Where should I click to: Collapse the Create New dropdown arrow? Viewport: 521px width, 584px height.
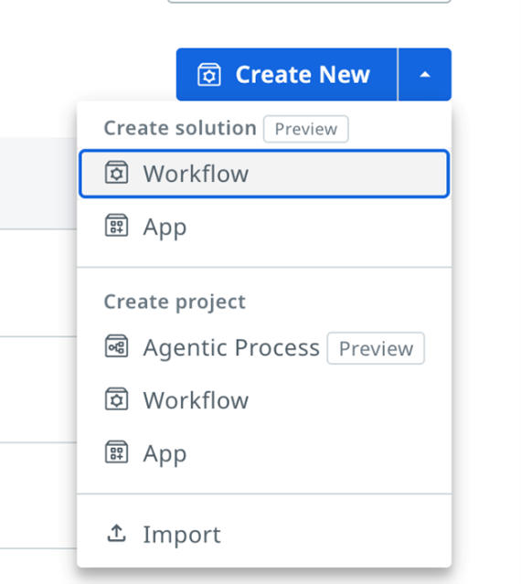[425, 75]
